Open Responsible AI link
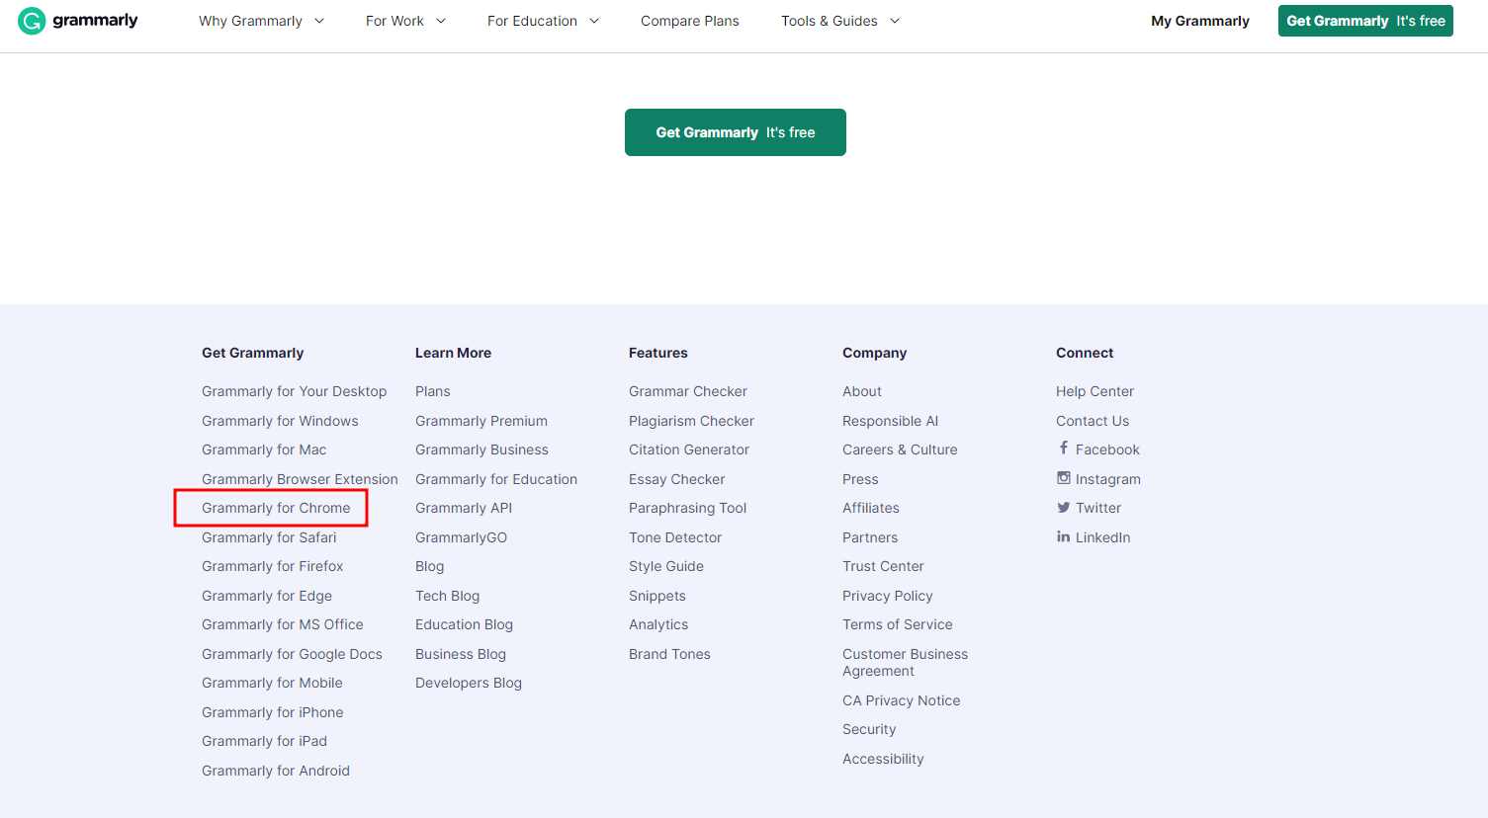Viewport: 1488px width, 818px height. coord(890,421)
